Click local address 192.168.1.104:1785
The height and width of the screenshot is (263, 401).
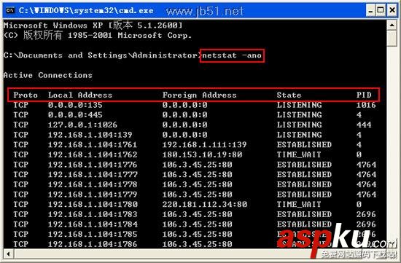93,235
